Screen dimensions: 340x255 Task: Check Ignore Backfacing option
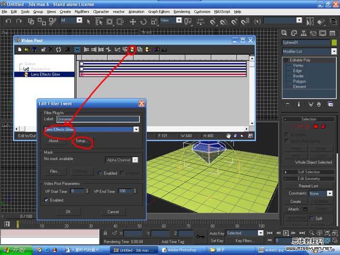coord(287,141)
